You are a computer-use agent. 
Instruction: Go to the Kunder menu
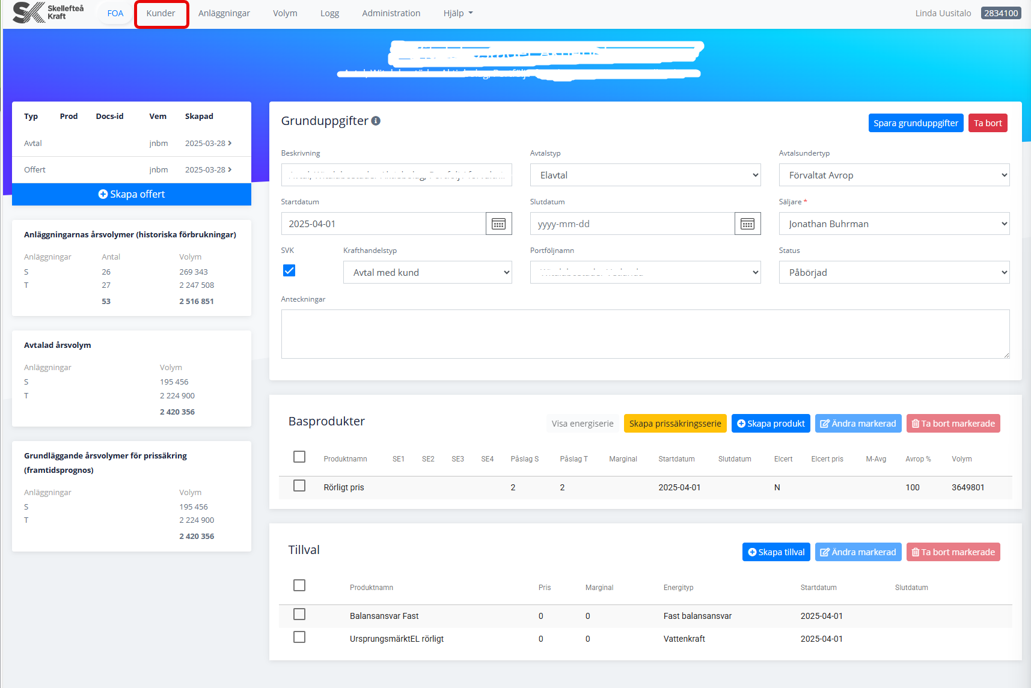point(161,13)
